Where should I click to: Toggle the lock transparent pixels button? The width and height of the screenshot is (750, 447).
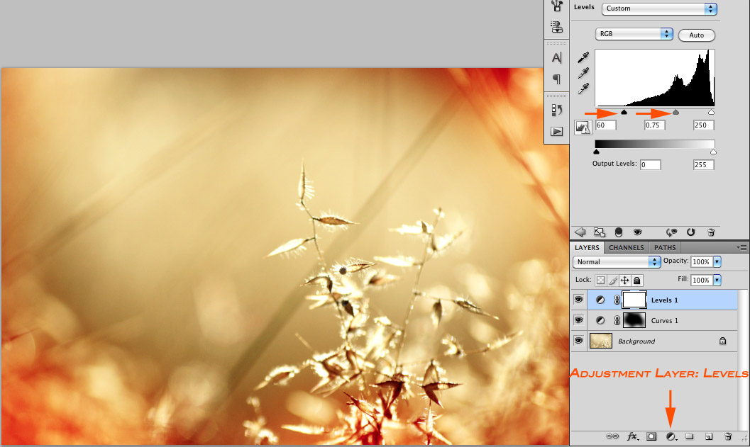(600, 281)
